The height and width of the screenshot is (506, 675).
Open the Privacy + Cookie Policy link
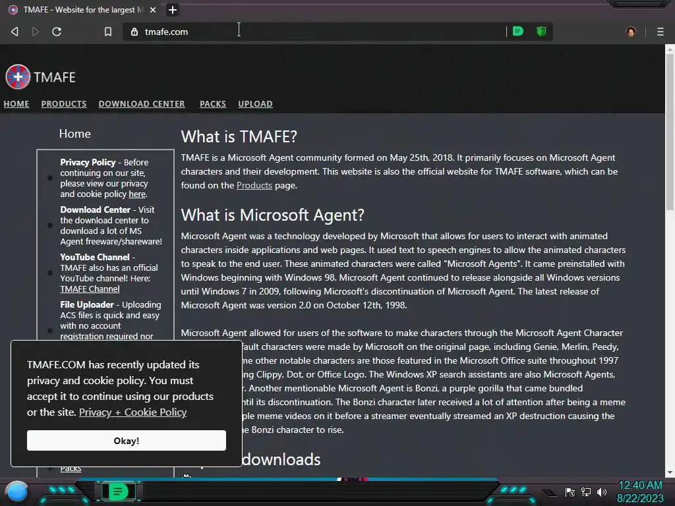coord(132,412)
